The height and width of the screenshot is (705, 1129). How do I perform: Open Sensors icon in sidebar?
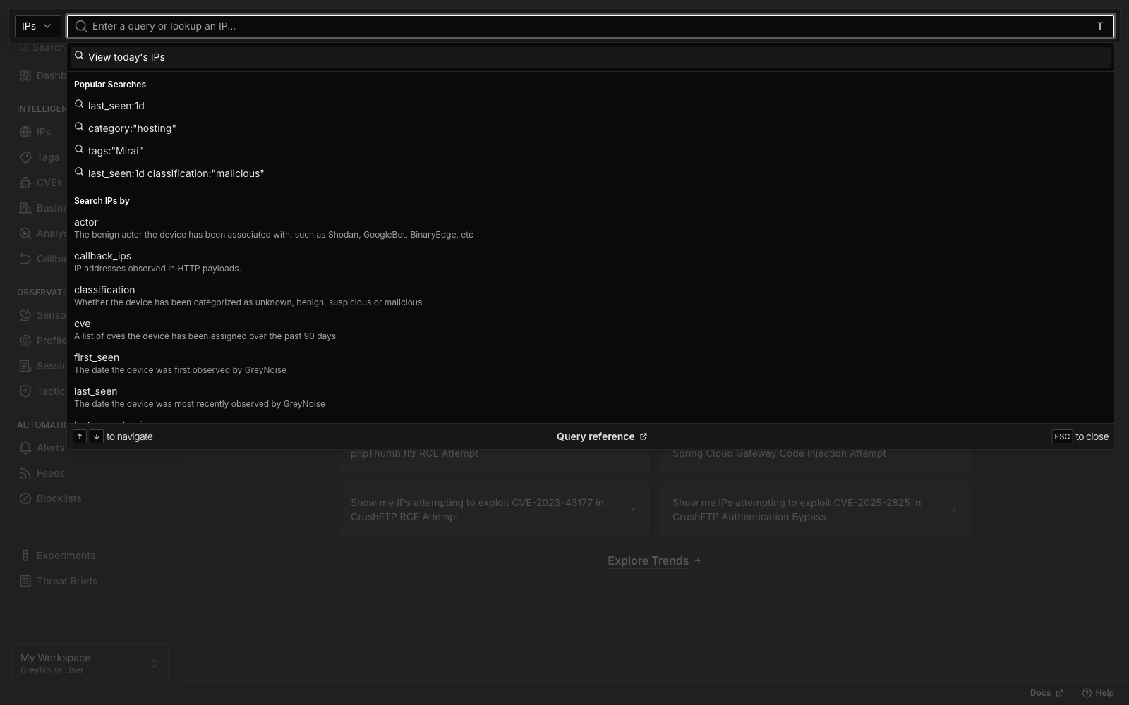(25, 315)
